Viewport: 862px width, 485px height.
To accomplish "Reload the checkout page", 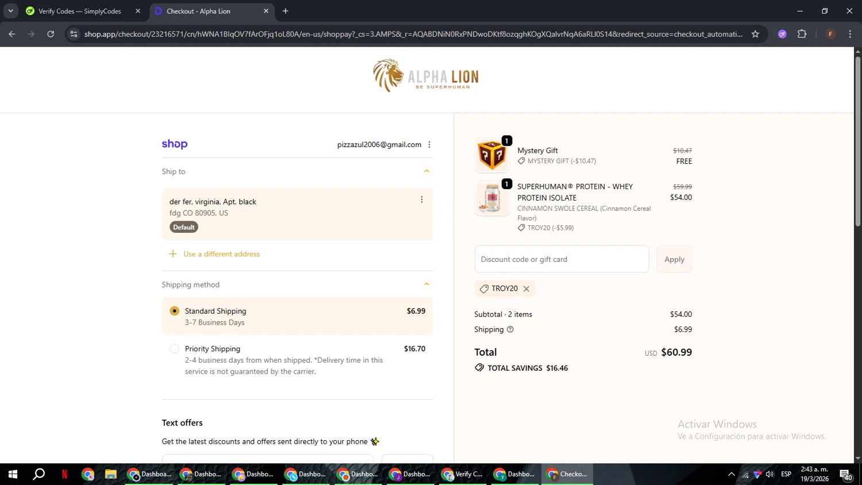I will (x=51, y=34).
